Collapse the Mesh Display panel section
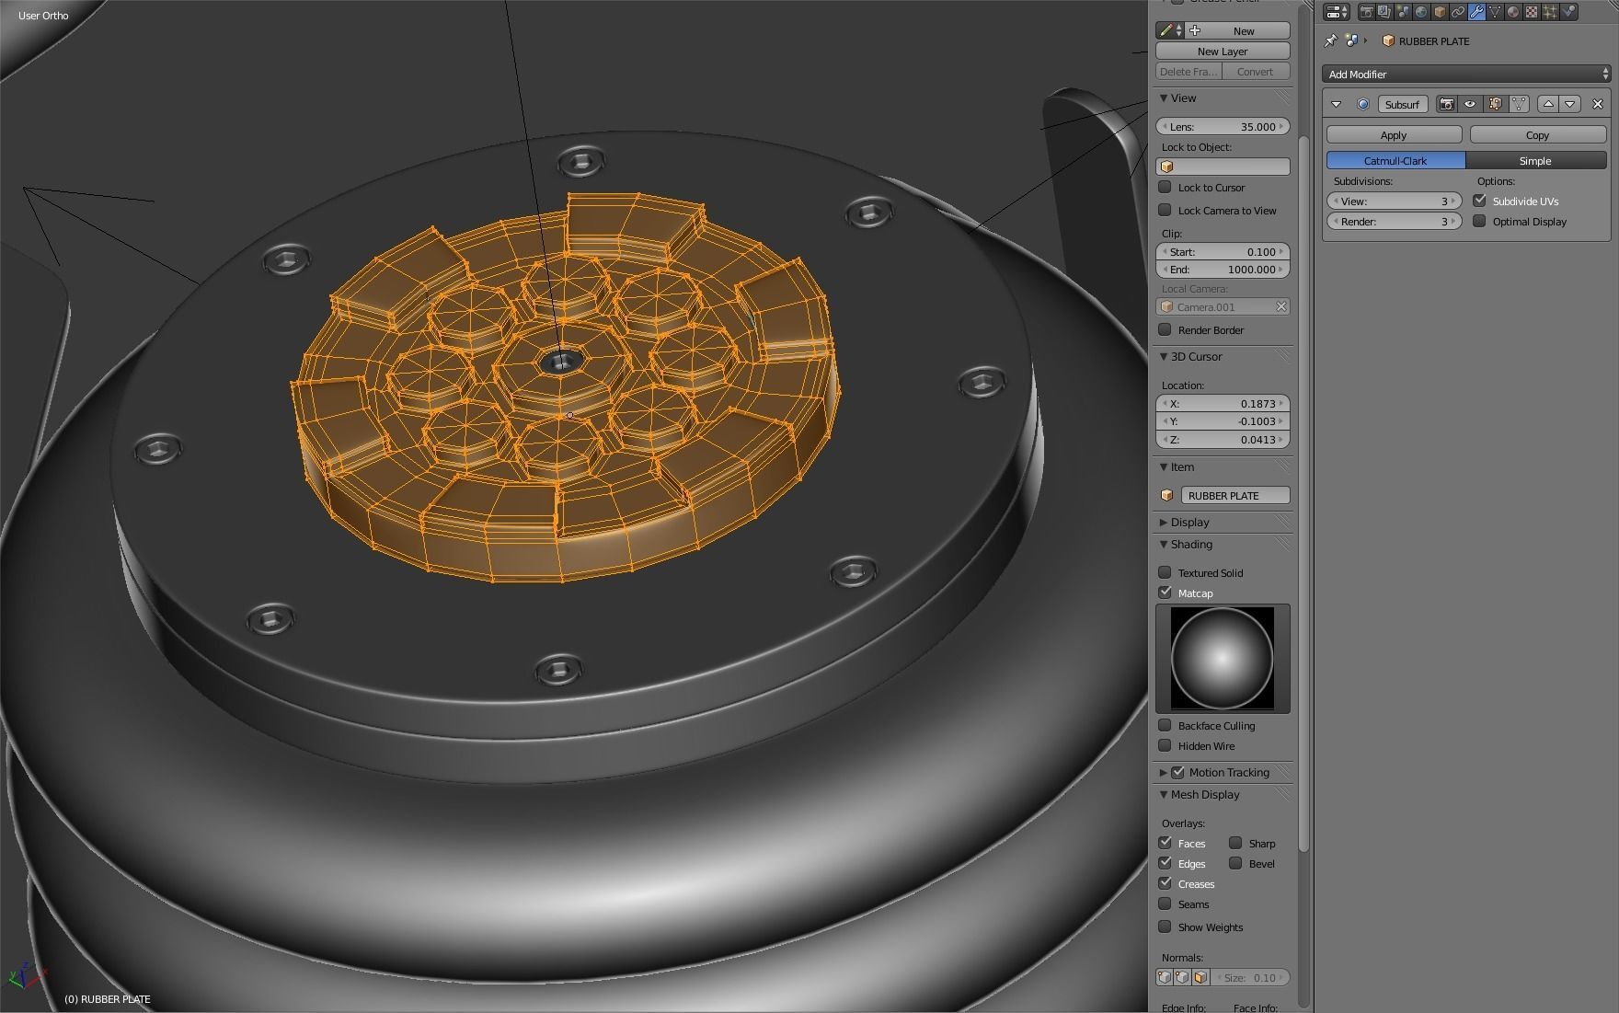Viewport: 1619px width, 1013px height. pos(1163,794)
